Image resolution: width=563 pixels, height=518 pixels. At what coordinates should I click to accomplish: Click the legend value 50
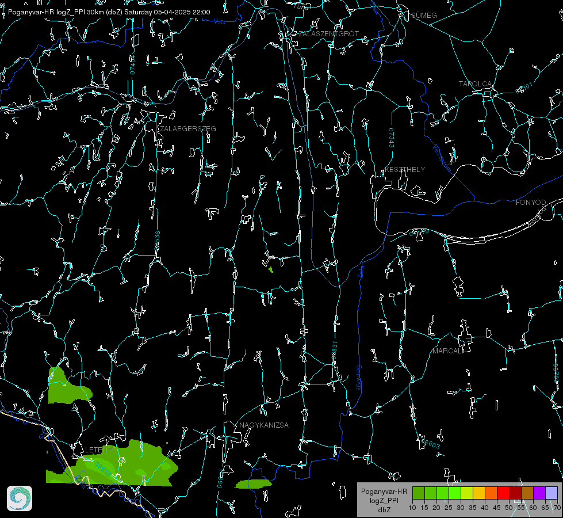[509, 508]
